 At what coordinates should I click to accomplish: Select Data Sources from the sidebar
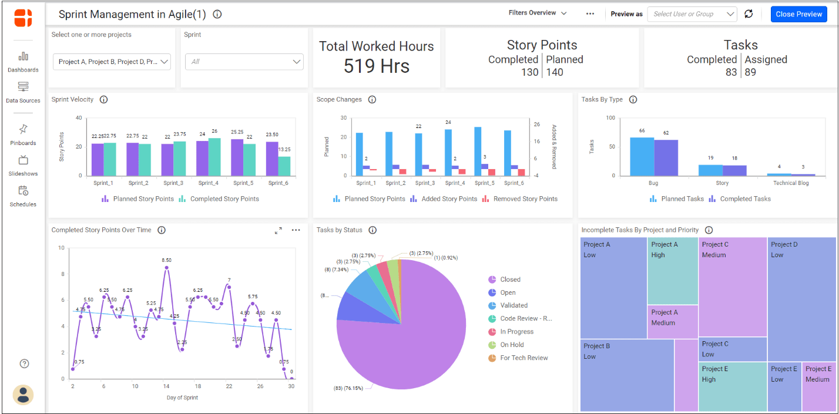tap(23, 92)
